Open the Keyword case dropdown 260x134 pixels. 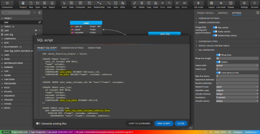[237, 87]
